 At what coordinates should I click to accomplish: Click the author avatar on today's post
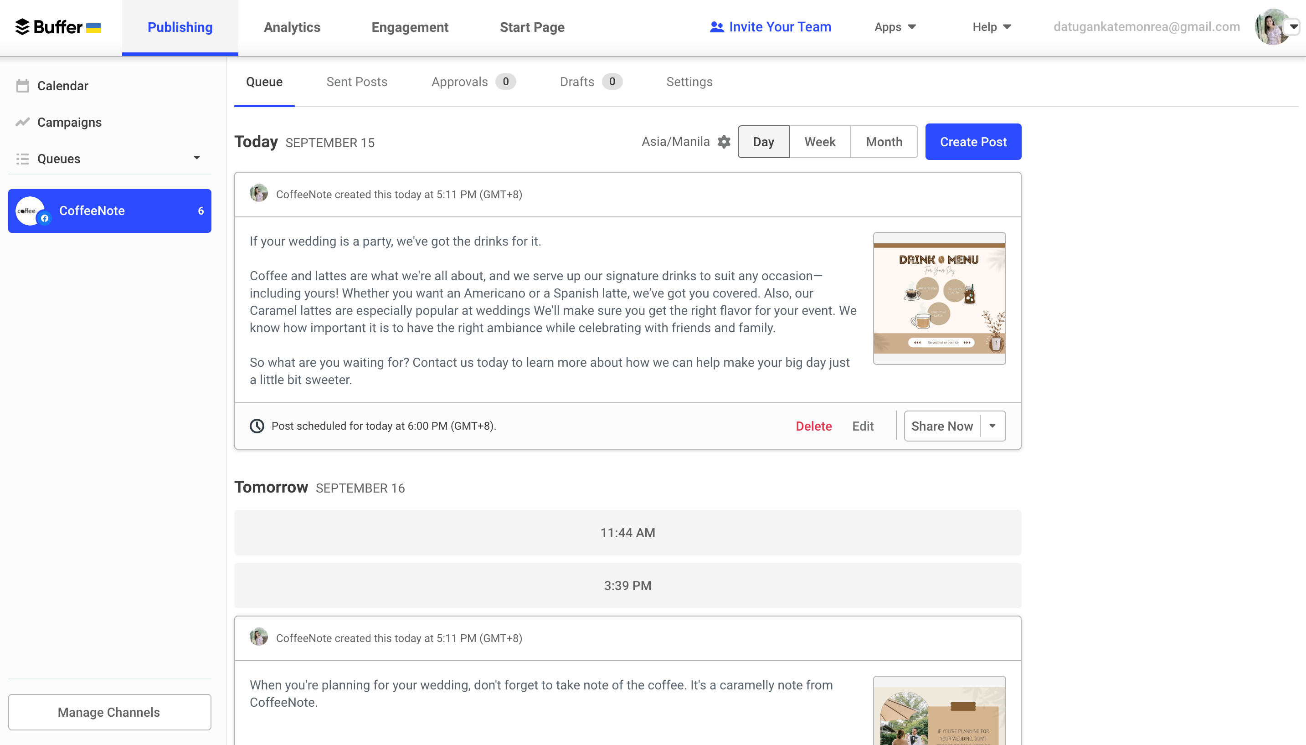(x=259, y=193)
